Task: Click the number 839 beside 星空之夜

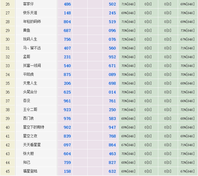Action: (x=67, y=136)
